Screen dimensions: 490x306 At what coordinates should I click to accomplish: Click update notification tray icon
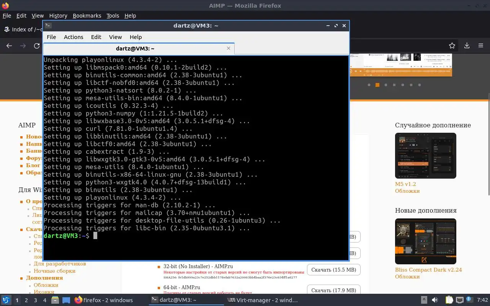(x=470, y=300)
